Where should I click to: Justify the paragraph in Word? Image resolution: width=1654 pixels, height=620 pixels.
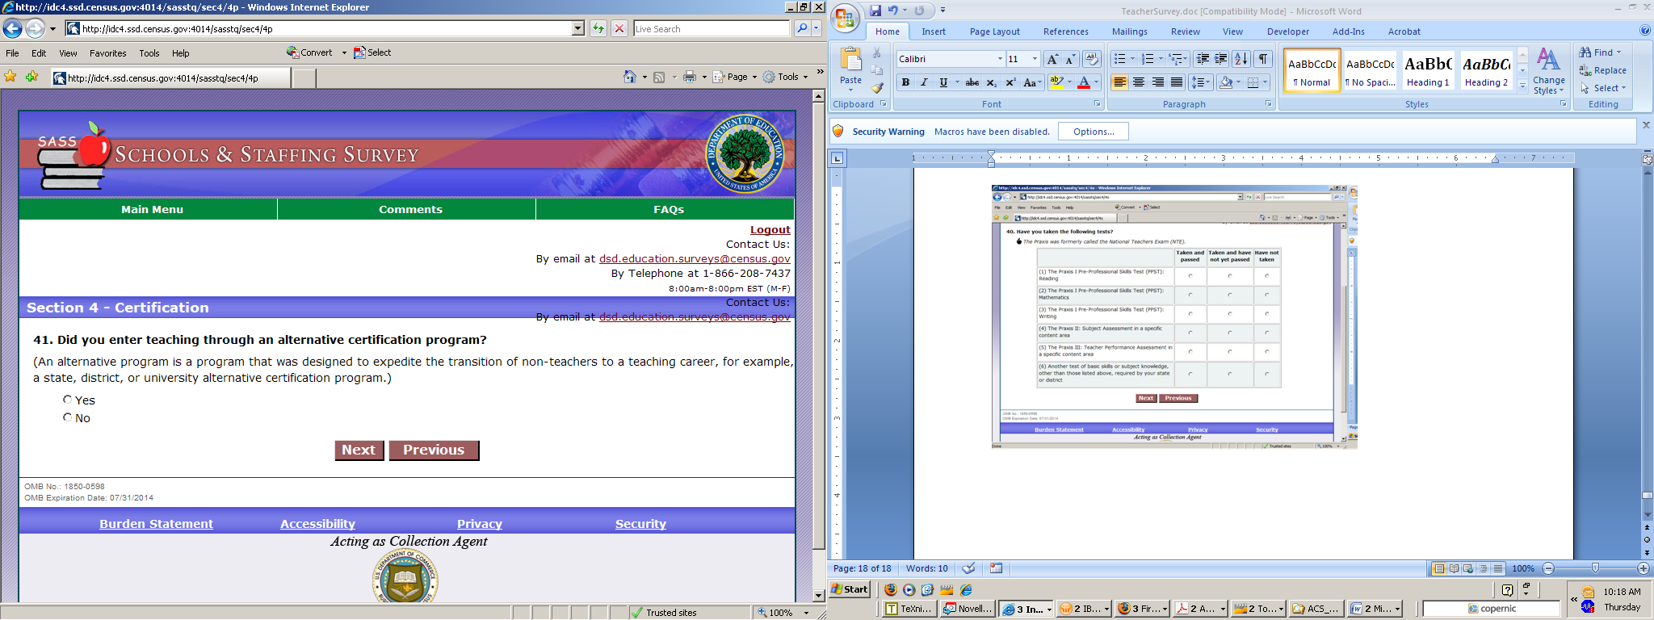1177,82
